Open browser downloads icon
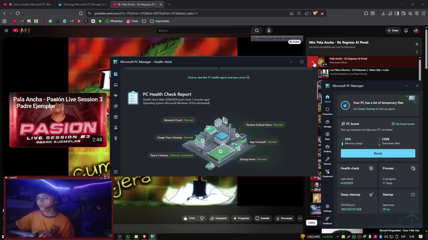 pos(383,13)
